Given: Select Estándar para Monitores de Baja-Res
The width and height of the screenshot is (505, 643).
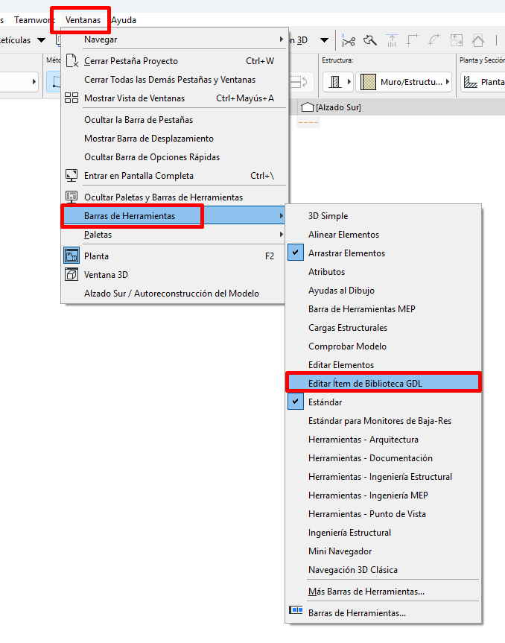Looking at the screenshot, I should pyautogui.click(x=383, y=421).
